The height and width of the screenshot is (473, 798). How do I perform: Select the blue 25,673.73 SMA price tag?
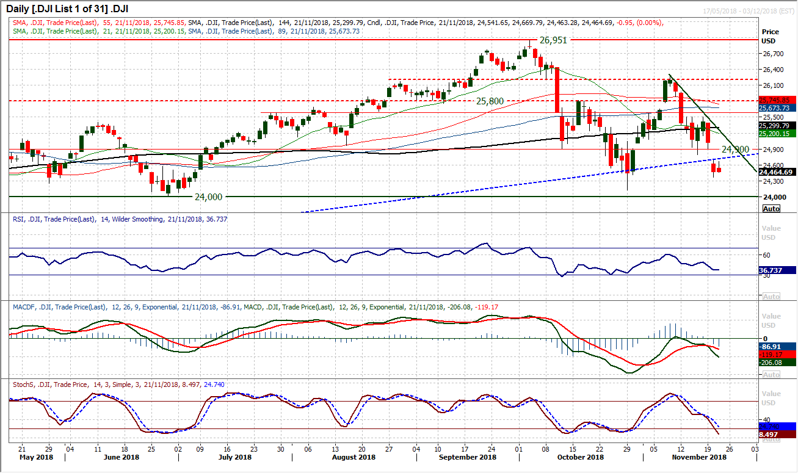click(777, 107)
